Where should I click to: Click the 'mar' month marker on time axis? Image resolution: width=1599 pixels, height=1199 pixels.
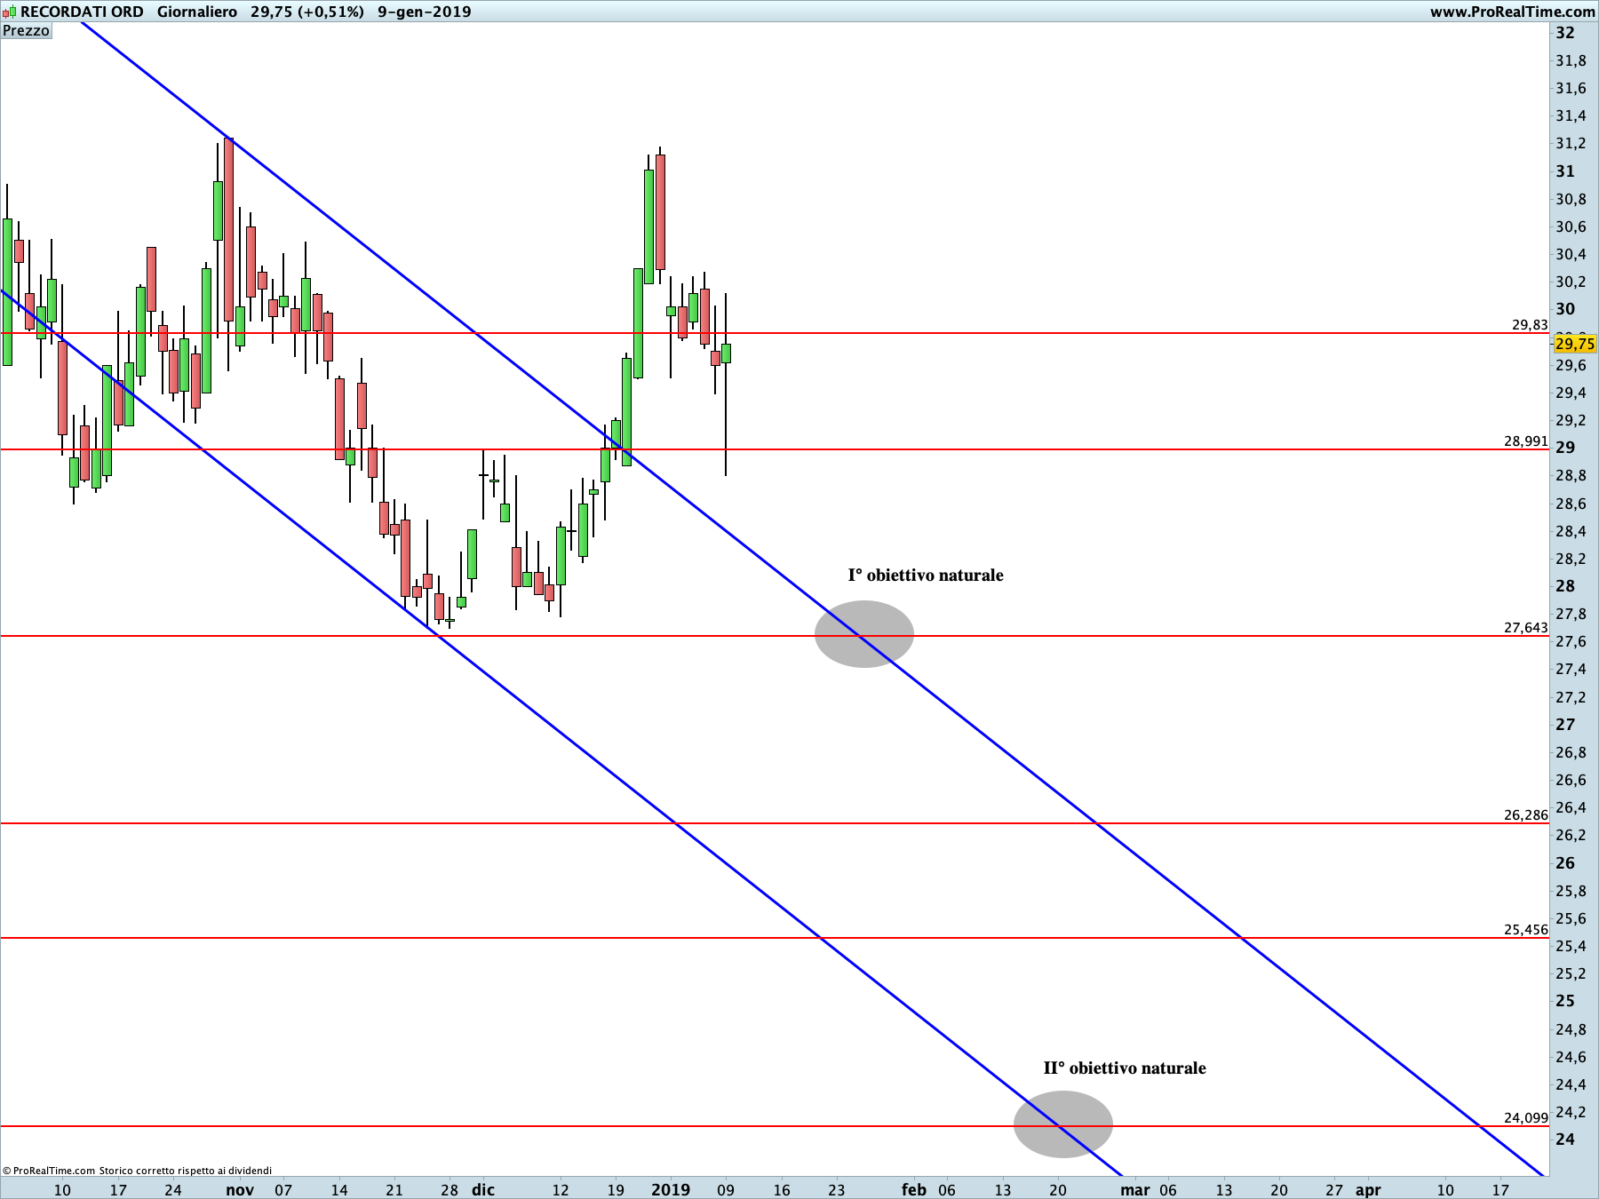click(x=1135, y=1189)
